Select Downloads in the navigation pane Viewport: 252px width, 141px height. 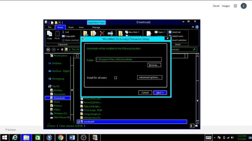(58, 98)
